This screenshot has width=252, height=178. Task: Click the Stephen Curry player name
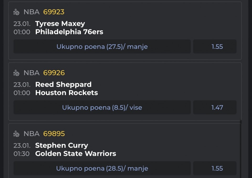(x=62, y=145)
